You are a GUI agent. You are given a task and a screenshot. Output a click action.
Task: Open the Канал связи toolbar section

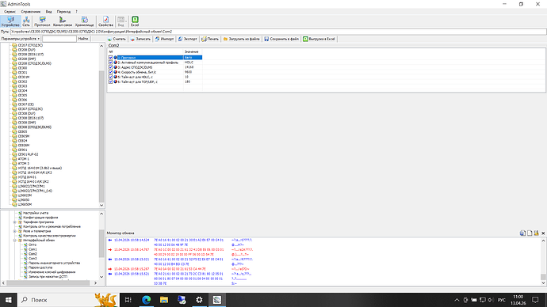(63, 21)
